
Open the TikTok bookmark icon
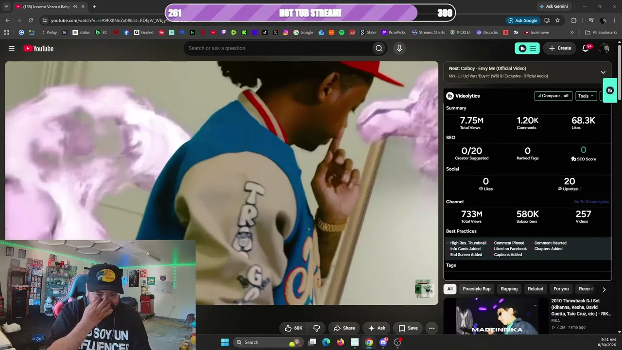[265, 33]
